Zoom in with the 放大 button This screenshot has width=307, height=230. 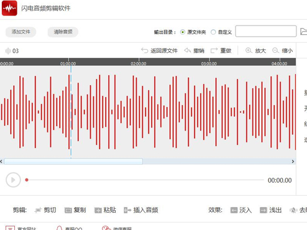[255, 50]
